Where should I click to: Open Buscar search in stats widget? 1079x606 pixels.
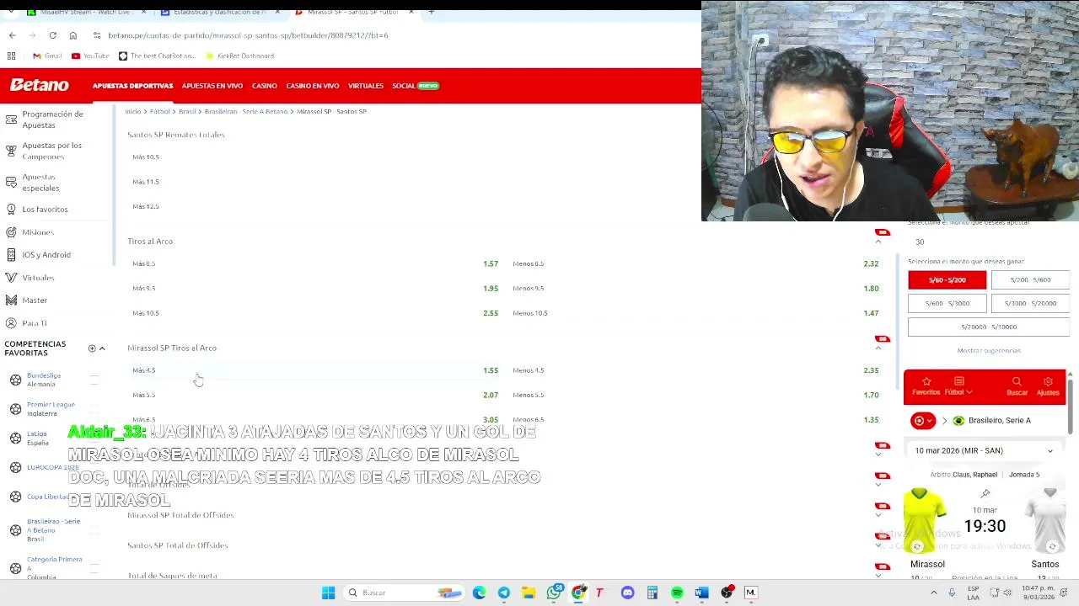[x=1017, y=386]
